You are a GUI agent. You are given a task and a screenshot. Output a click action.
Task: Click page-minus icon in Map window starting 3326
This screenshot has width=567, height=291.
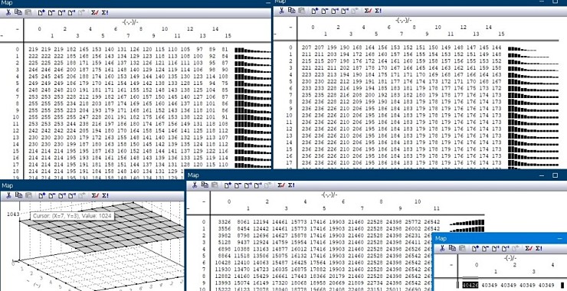coord(238,185)
